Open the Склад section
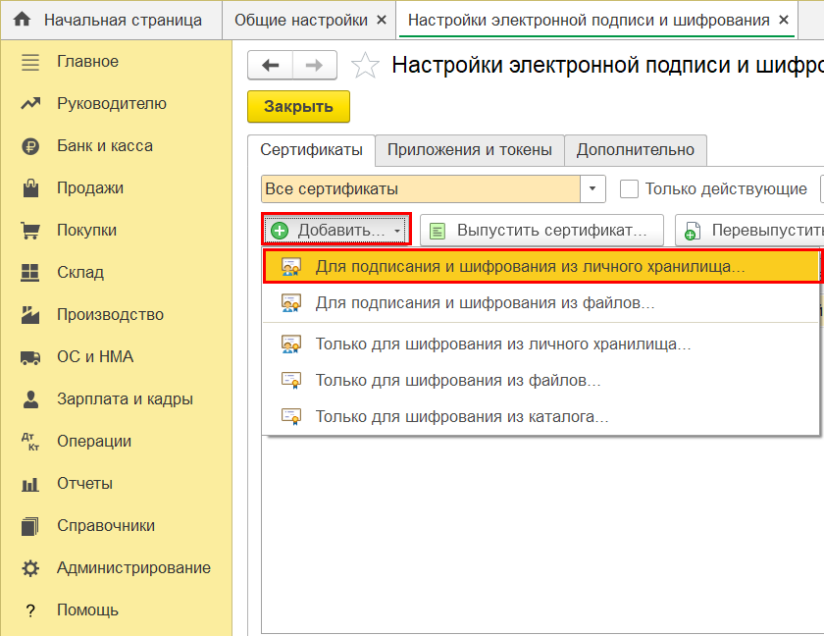The width and height of the screenshot is (824, 636). 116,272
